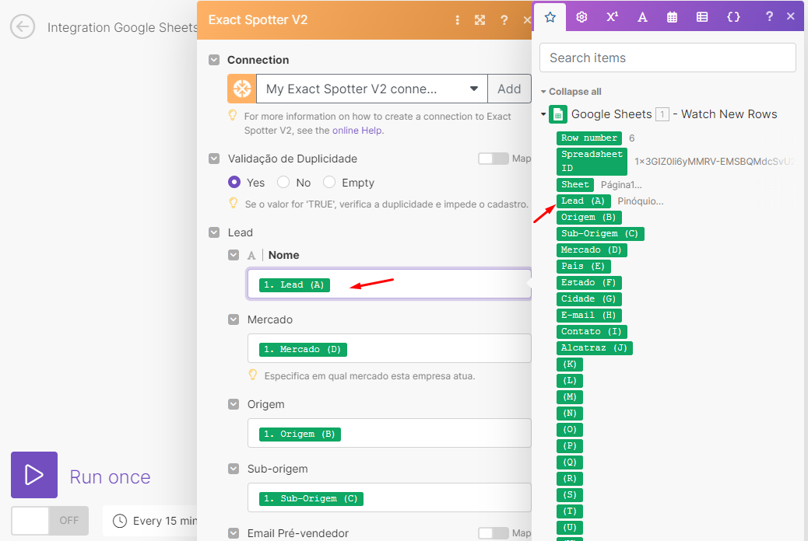Screen dimensions: 808x541
Task: Collapse the Lead section
Action: click(x=214, y=232)
